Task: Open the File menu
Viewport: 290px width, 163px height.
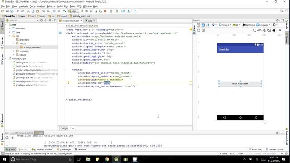Action: tap(3, 6)
